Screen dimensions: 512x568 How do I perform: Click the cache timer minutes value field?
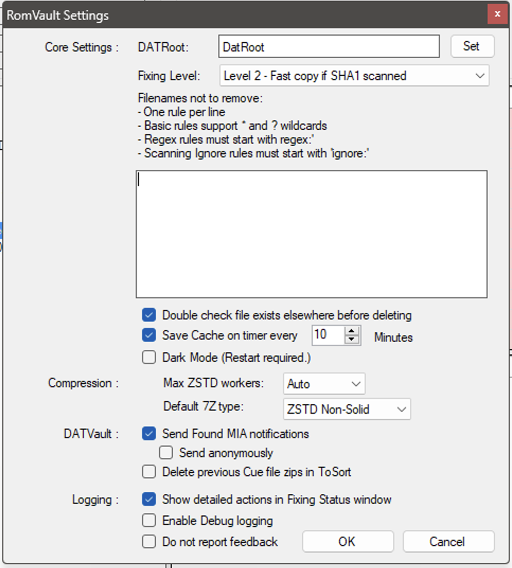pyautogui.click(x=328, y=335)
